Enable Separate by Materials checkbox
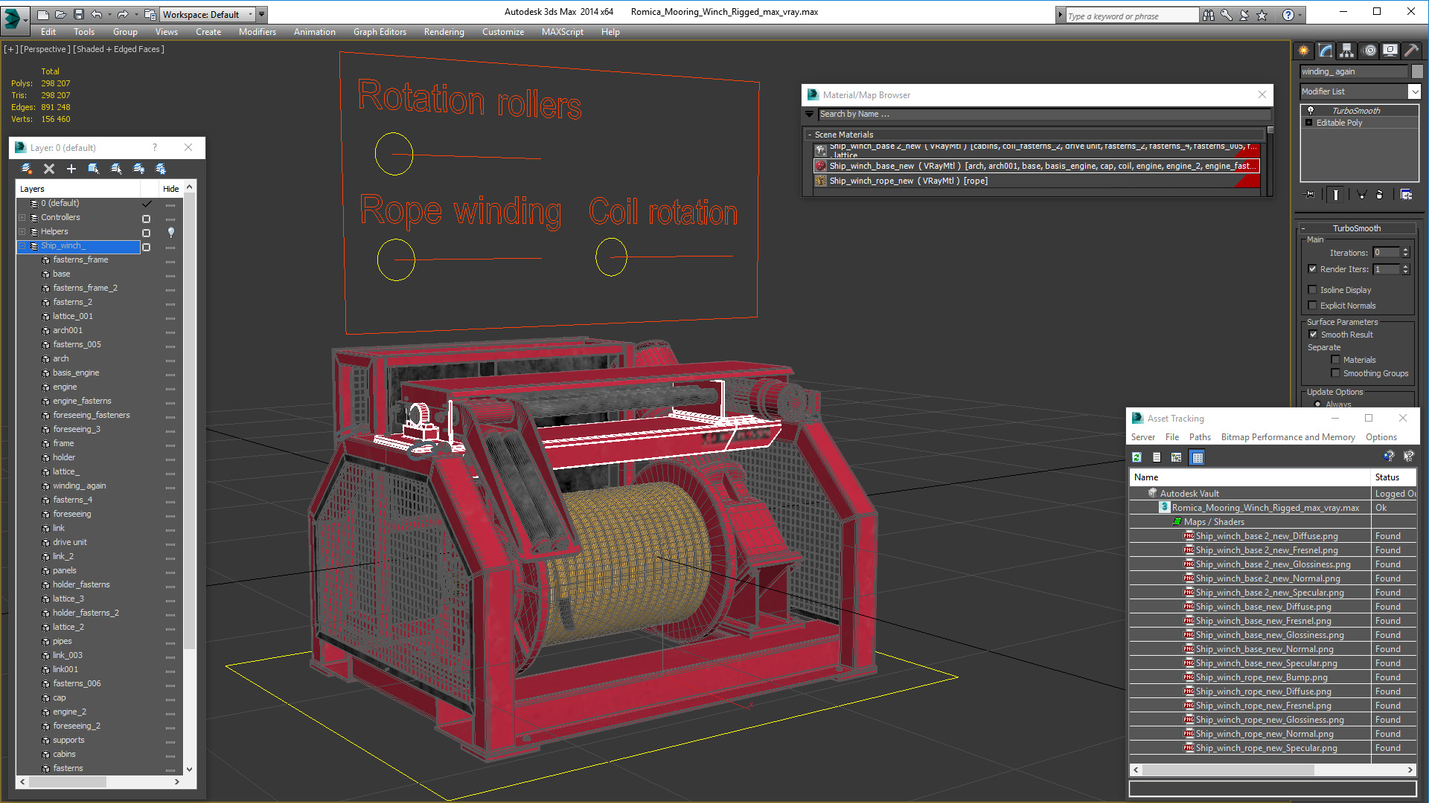The width and height of the screenshot is (1429, 803). point(1336,360)
